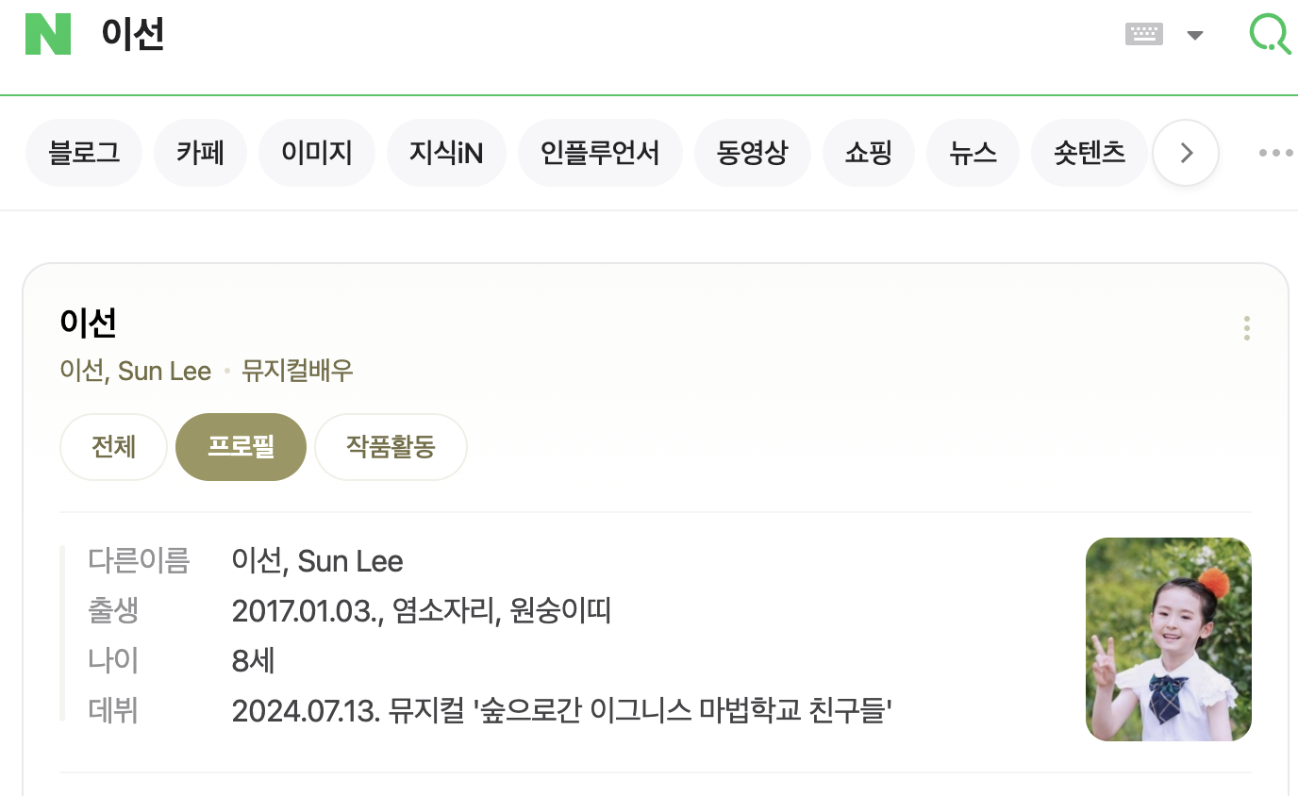The width and height of the screenshot is (1298, 796).
Task: Switch to the 블로그 tab
Action: click(84, 153)
